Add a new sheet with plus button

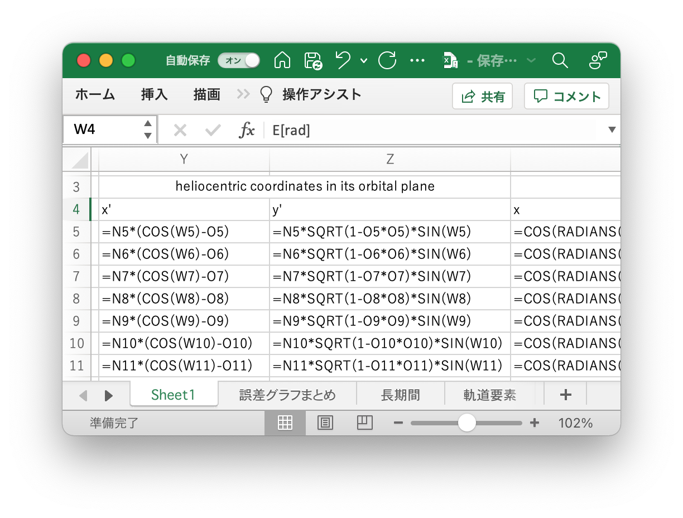coord(565,395)
